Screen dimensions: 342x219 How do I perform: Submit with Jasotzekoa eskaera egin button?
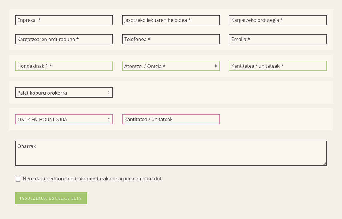click(x=51, y=198)
